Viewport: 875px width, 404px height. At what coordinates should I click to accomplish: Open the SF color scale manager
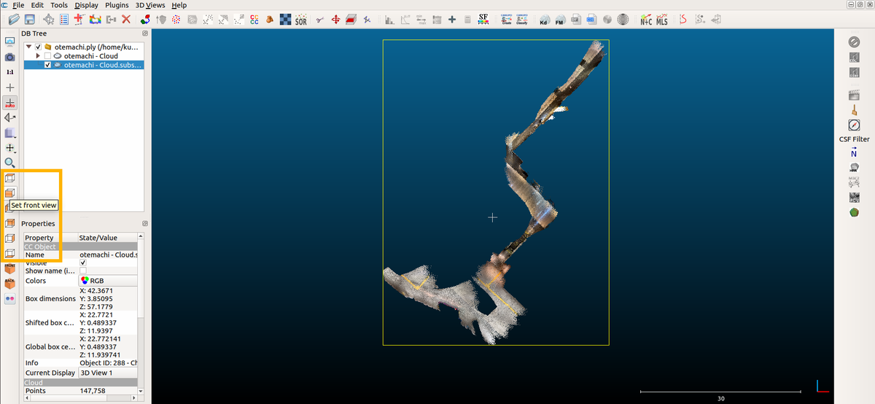pyautogui.click(x=483, y=20)
